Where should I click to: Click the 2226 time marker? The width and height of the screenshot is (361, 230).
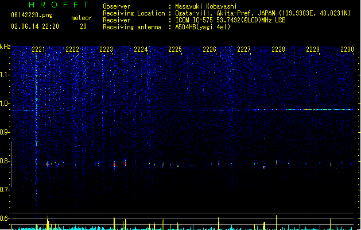[x=209, y=49]
